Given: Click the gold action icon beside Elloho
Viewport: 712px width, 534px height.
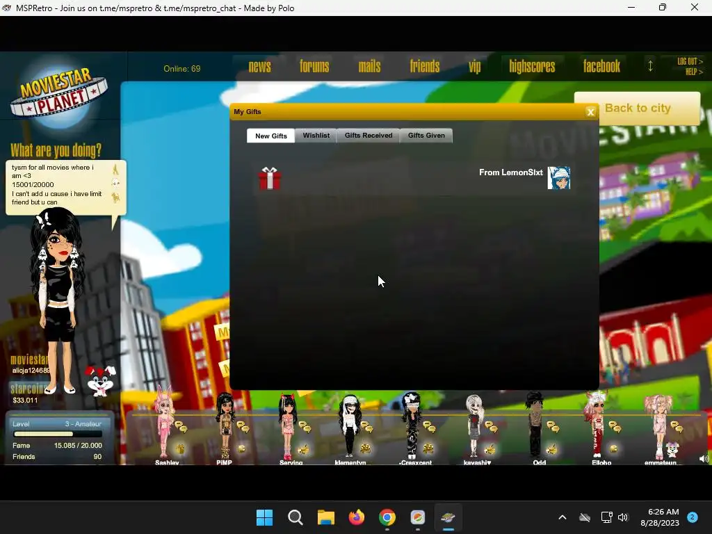Looking at the screenshot, I should (613, 449).
